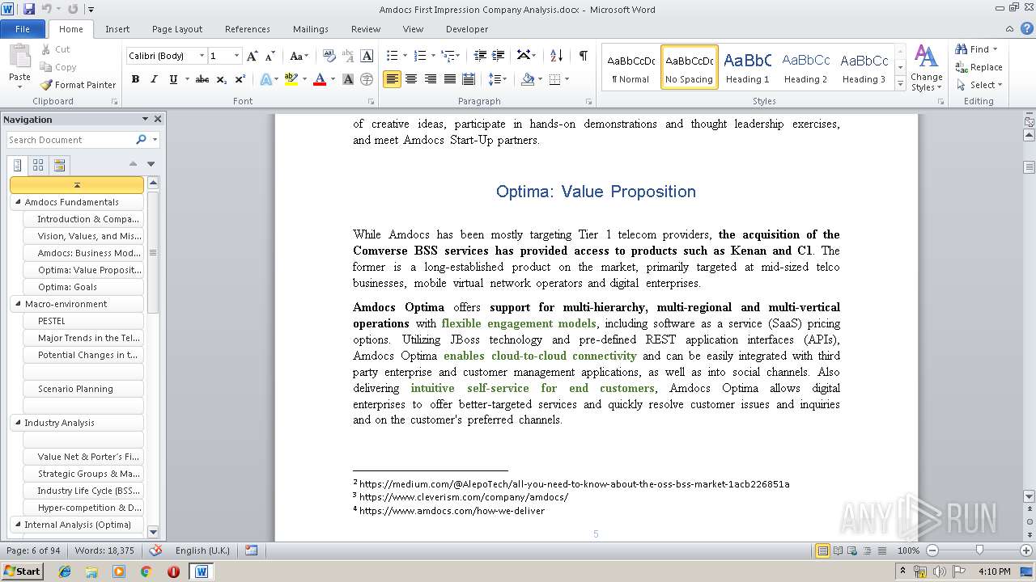This screenshot has height=582, width=1036.
Task: Click Decrease Indent icon
Action: coord(480,56)
